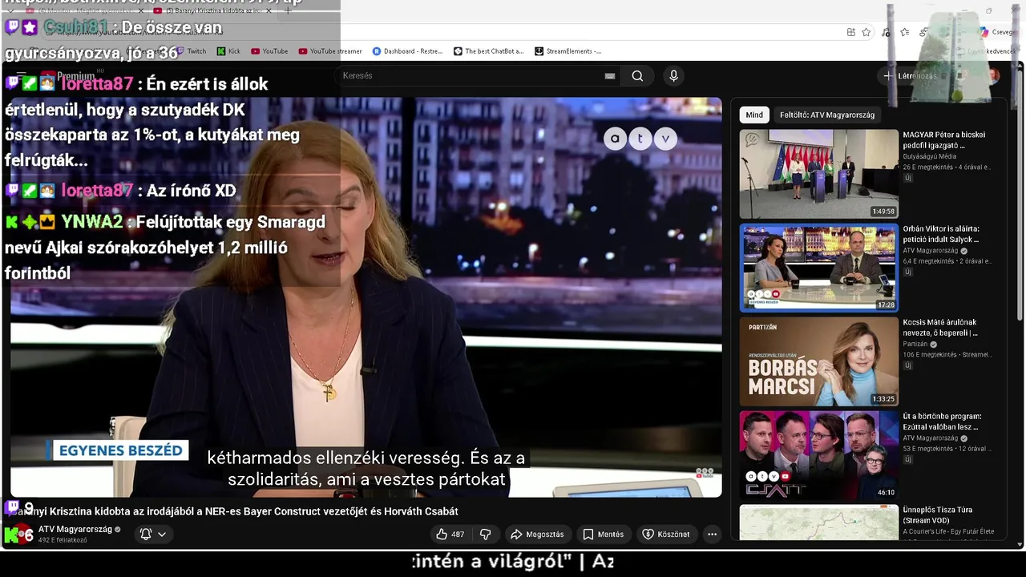Select Feltöltő: ATV Magyarország filter chip
This screenshot has height=577, width=1026.
[827, 115]
